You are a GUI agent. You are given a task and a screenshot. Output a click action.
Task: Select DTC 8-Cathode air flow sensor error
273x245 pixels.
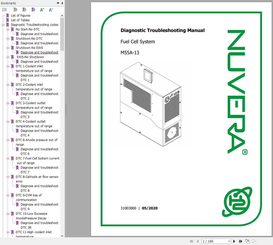coord(37,179)
